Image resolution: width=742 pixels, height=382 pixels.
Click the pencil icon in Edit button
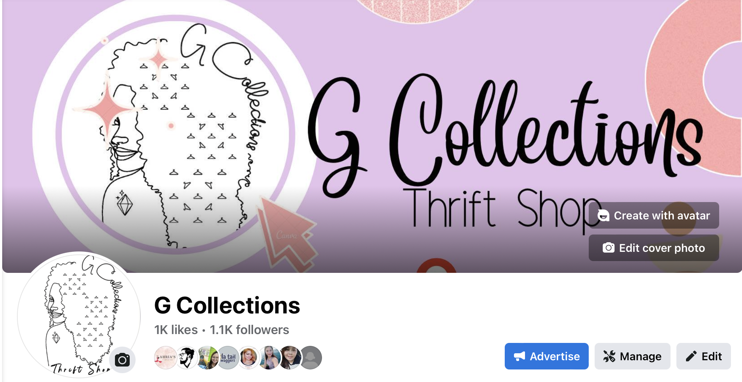(691, 356)
